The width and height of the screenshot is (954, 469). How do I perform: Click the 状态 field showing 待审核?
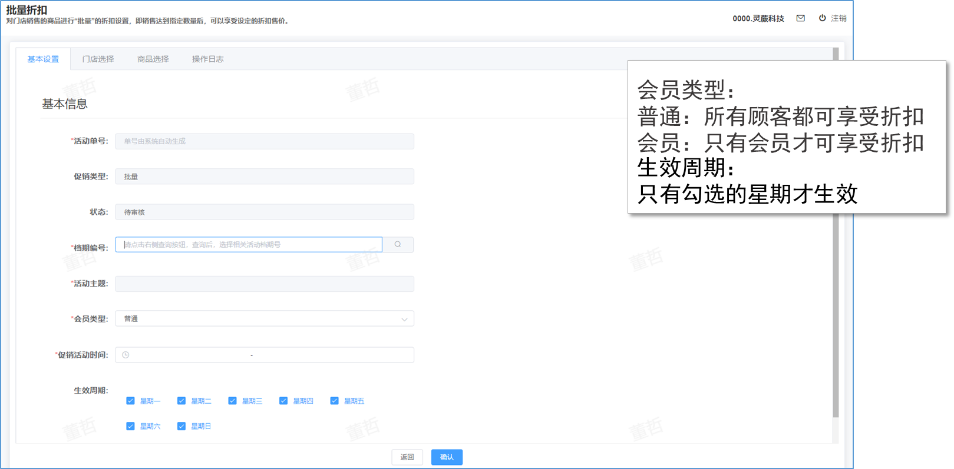[265, 212]
